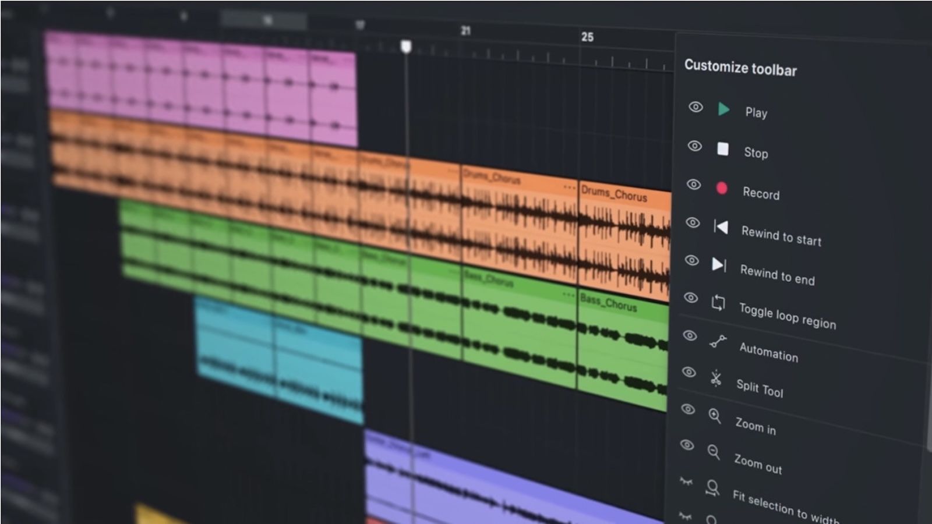The image size is (932, 524).
Task: Toggle visibility eye for Toggle loop region
Action: point(690,298)
